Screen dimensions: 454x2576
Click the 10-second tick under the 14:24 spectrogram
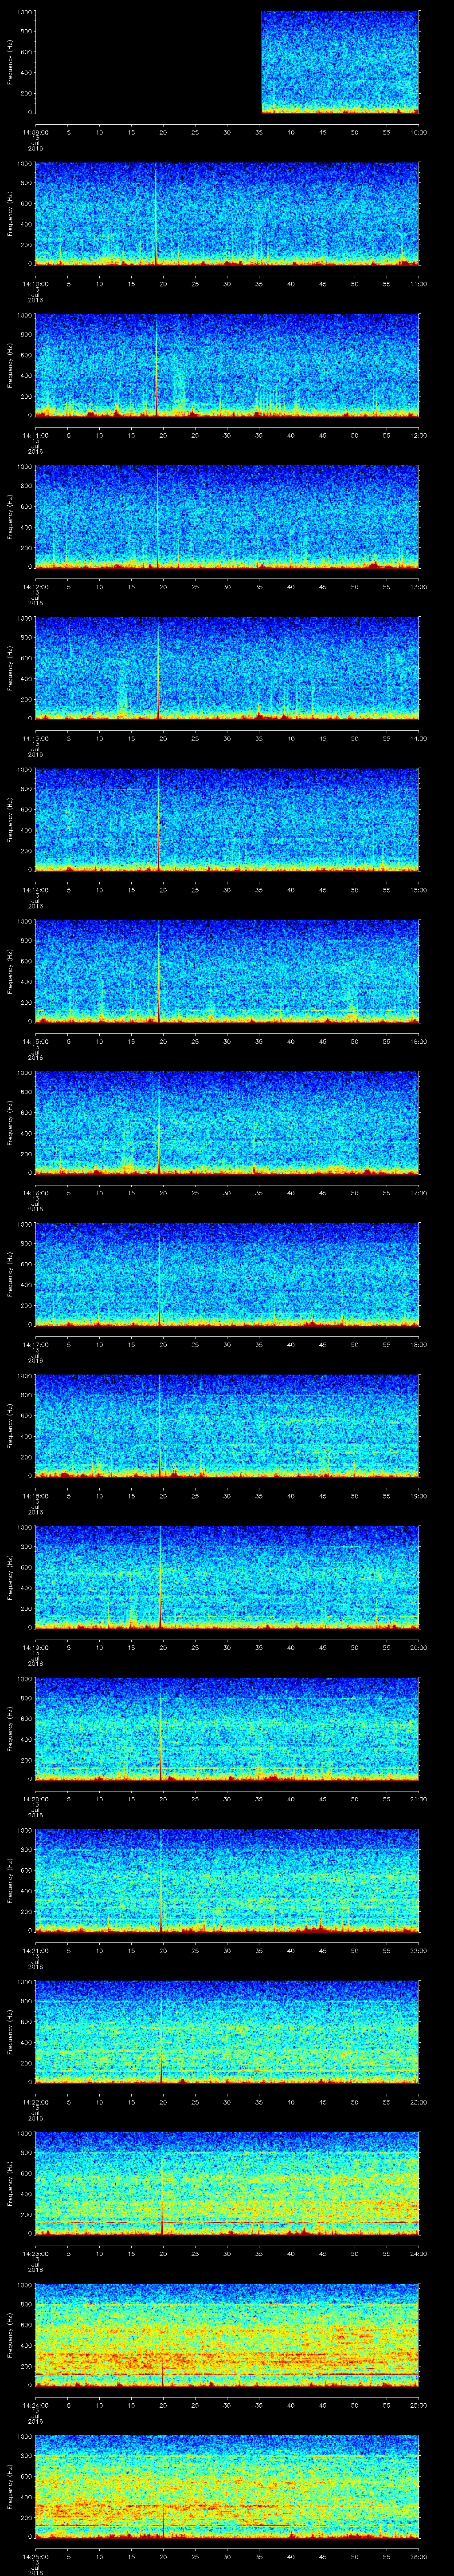click(100, 2405)
